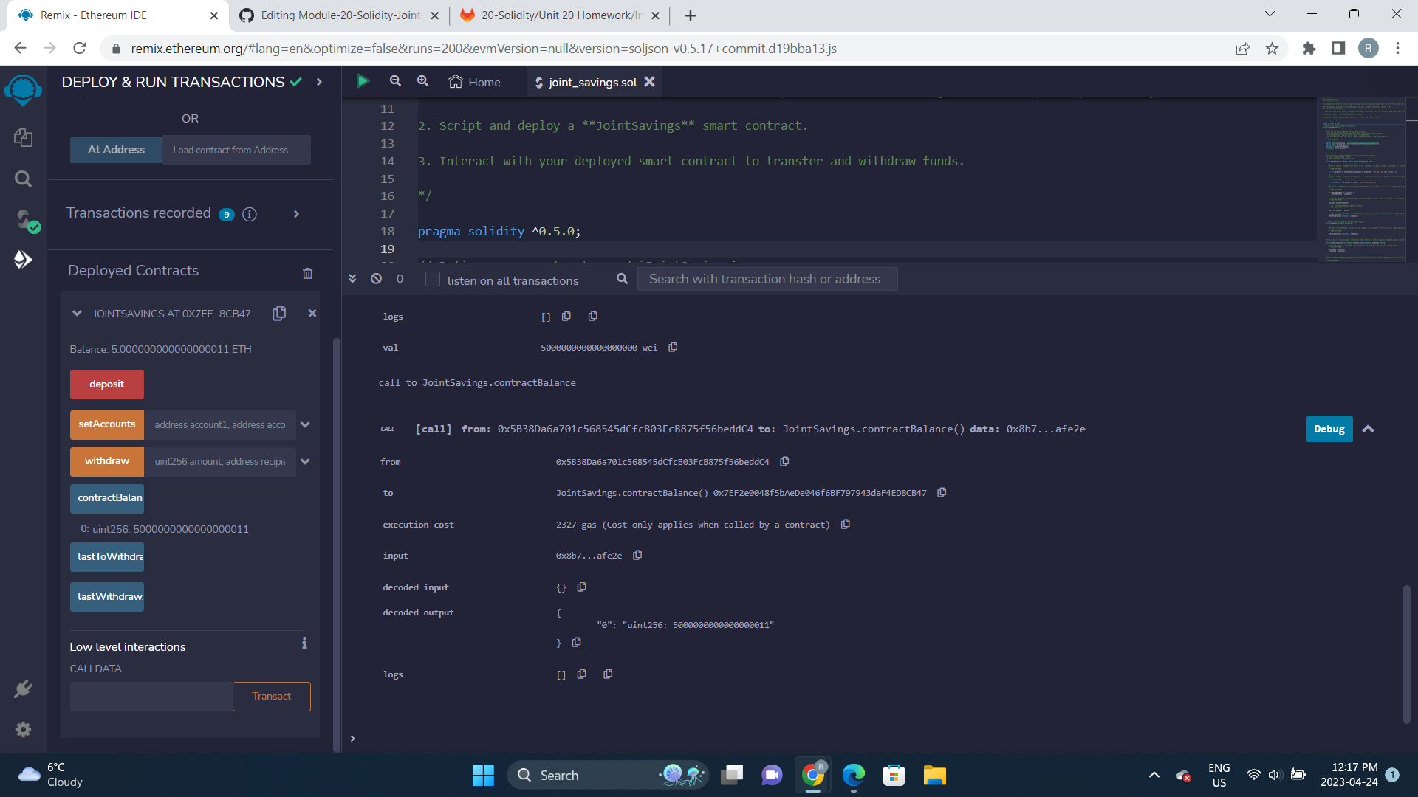Click the Transact button under Low level interactions
Screen dimensions: 1418x797
point(271,696)
